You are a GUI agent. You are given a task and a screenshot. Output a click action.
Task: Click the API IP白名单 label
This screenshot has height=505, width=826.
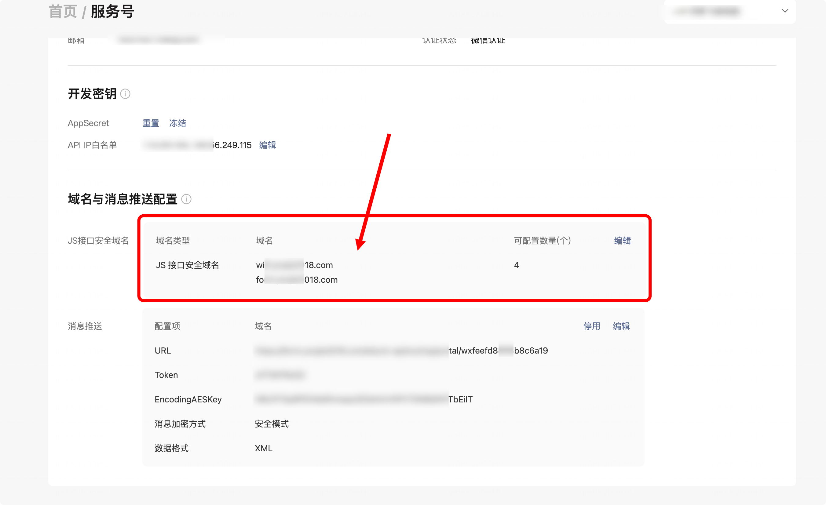[92, 145]
